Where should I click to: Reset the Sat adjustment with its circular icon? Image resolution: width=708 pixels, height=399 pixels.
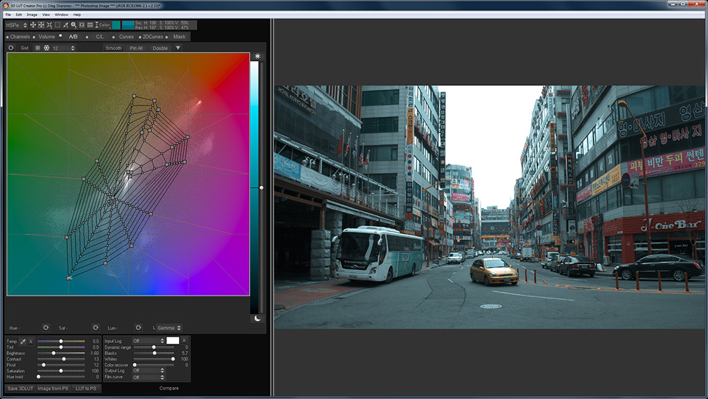click(x=95, y=327)
